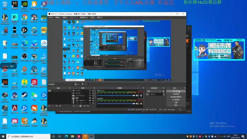Image resolution: width=247 pixels, height=139 pixels.
Task: Mute the microphone channel speaker icon
Action: pos(137,95)
